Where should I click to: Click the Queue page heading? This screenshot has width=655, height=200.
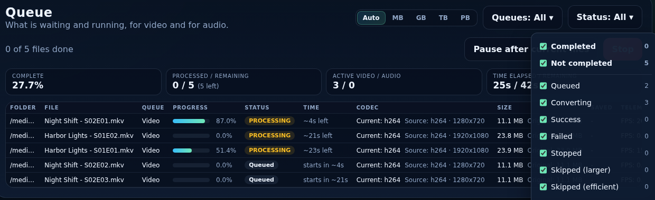pos(29,12)
